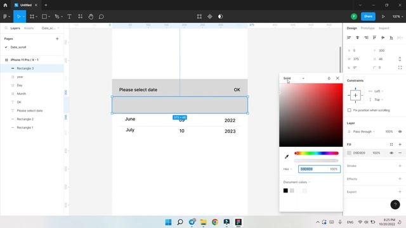Toggle independent corners icon
Viewport: 406px width, 228px height.
(400, 68)
